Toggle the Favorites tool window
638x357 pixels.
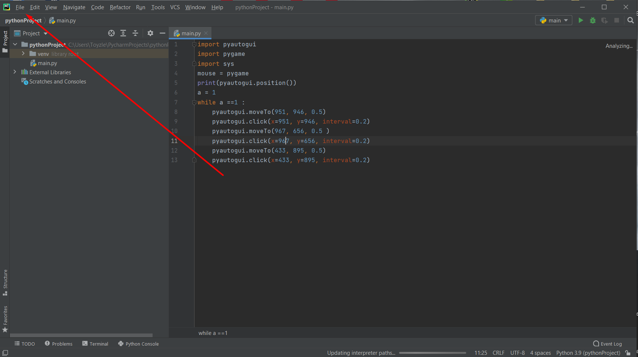coord(5,319)
